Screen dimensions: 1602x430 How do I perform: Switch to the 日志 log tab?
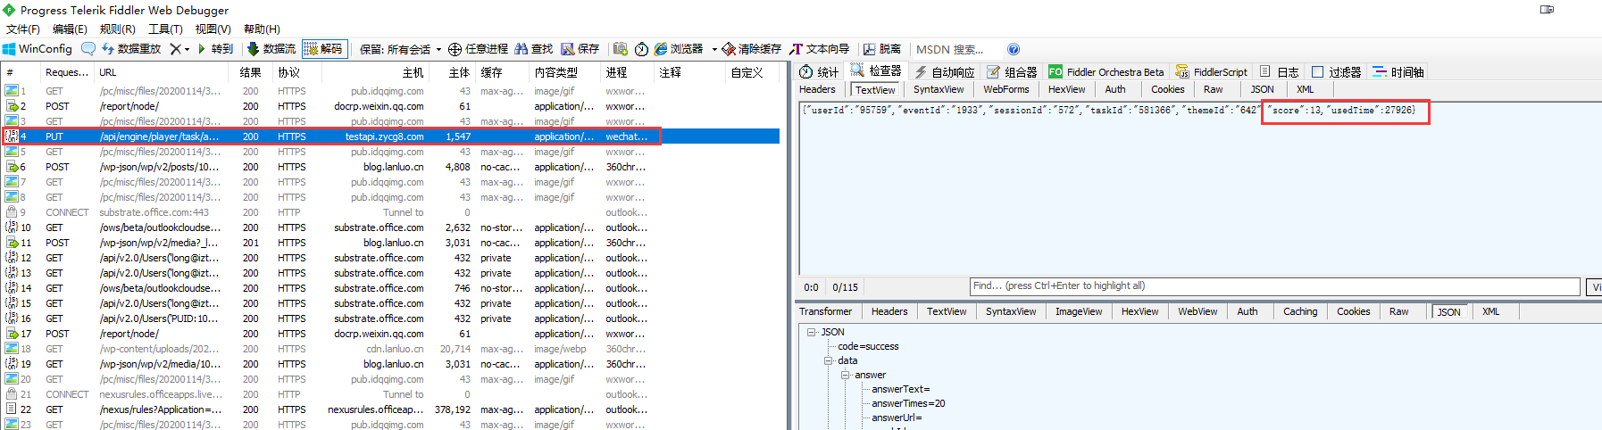(1280, 72)
